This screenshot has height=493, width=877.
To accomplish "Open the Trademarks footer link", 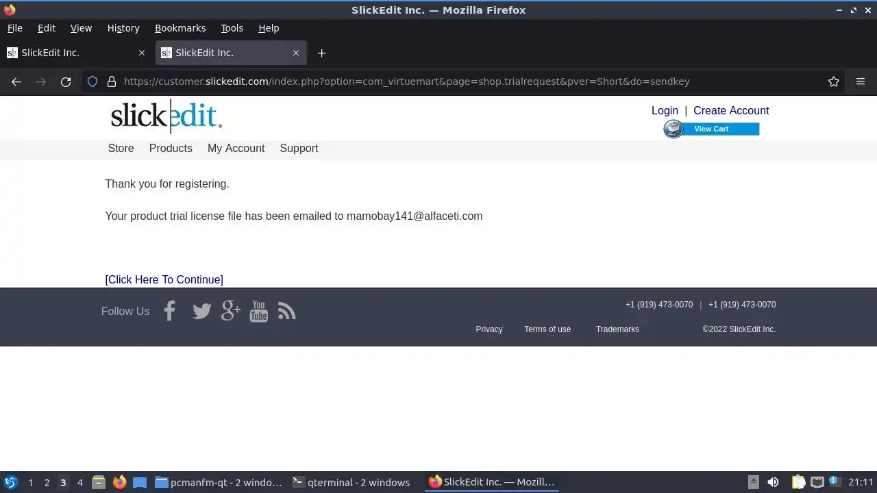I will (617, 329).
